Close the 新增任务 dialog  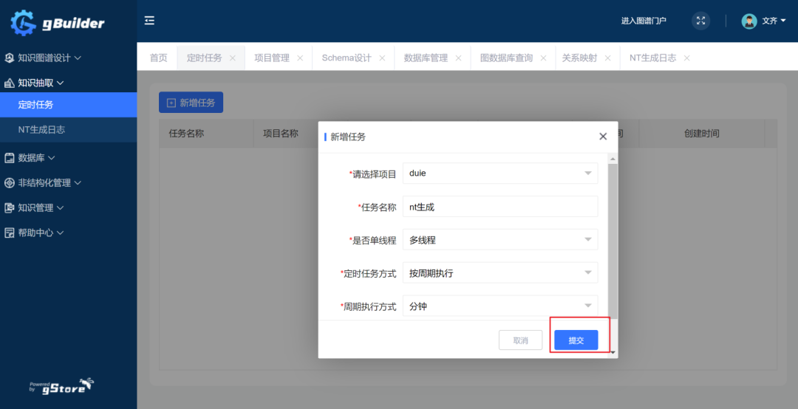[x=603, y=137]
